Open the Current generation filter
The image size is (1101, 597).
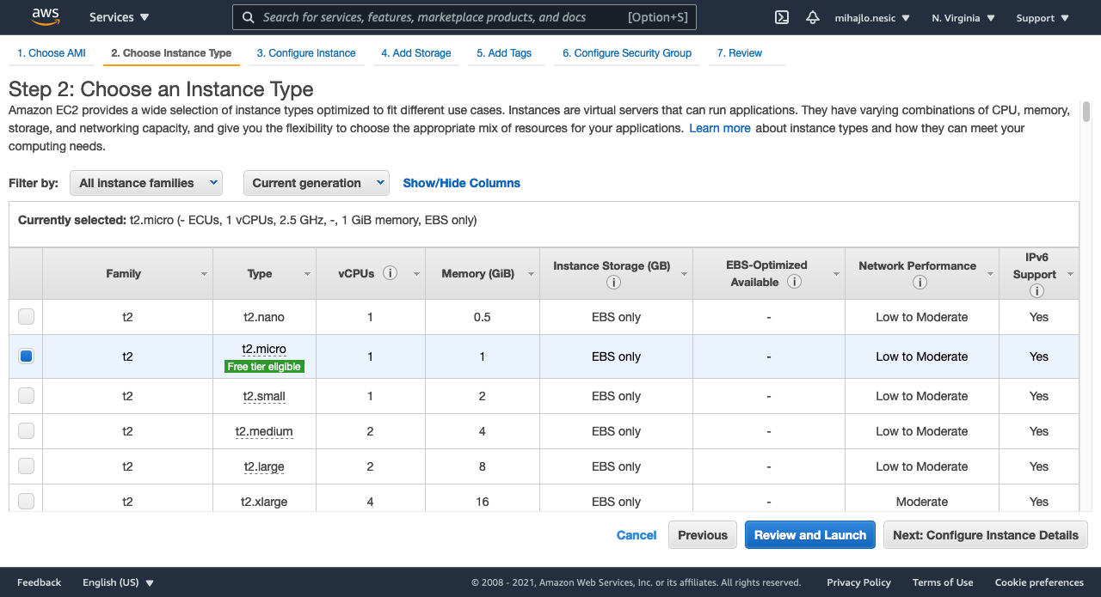coord(317,183)
